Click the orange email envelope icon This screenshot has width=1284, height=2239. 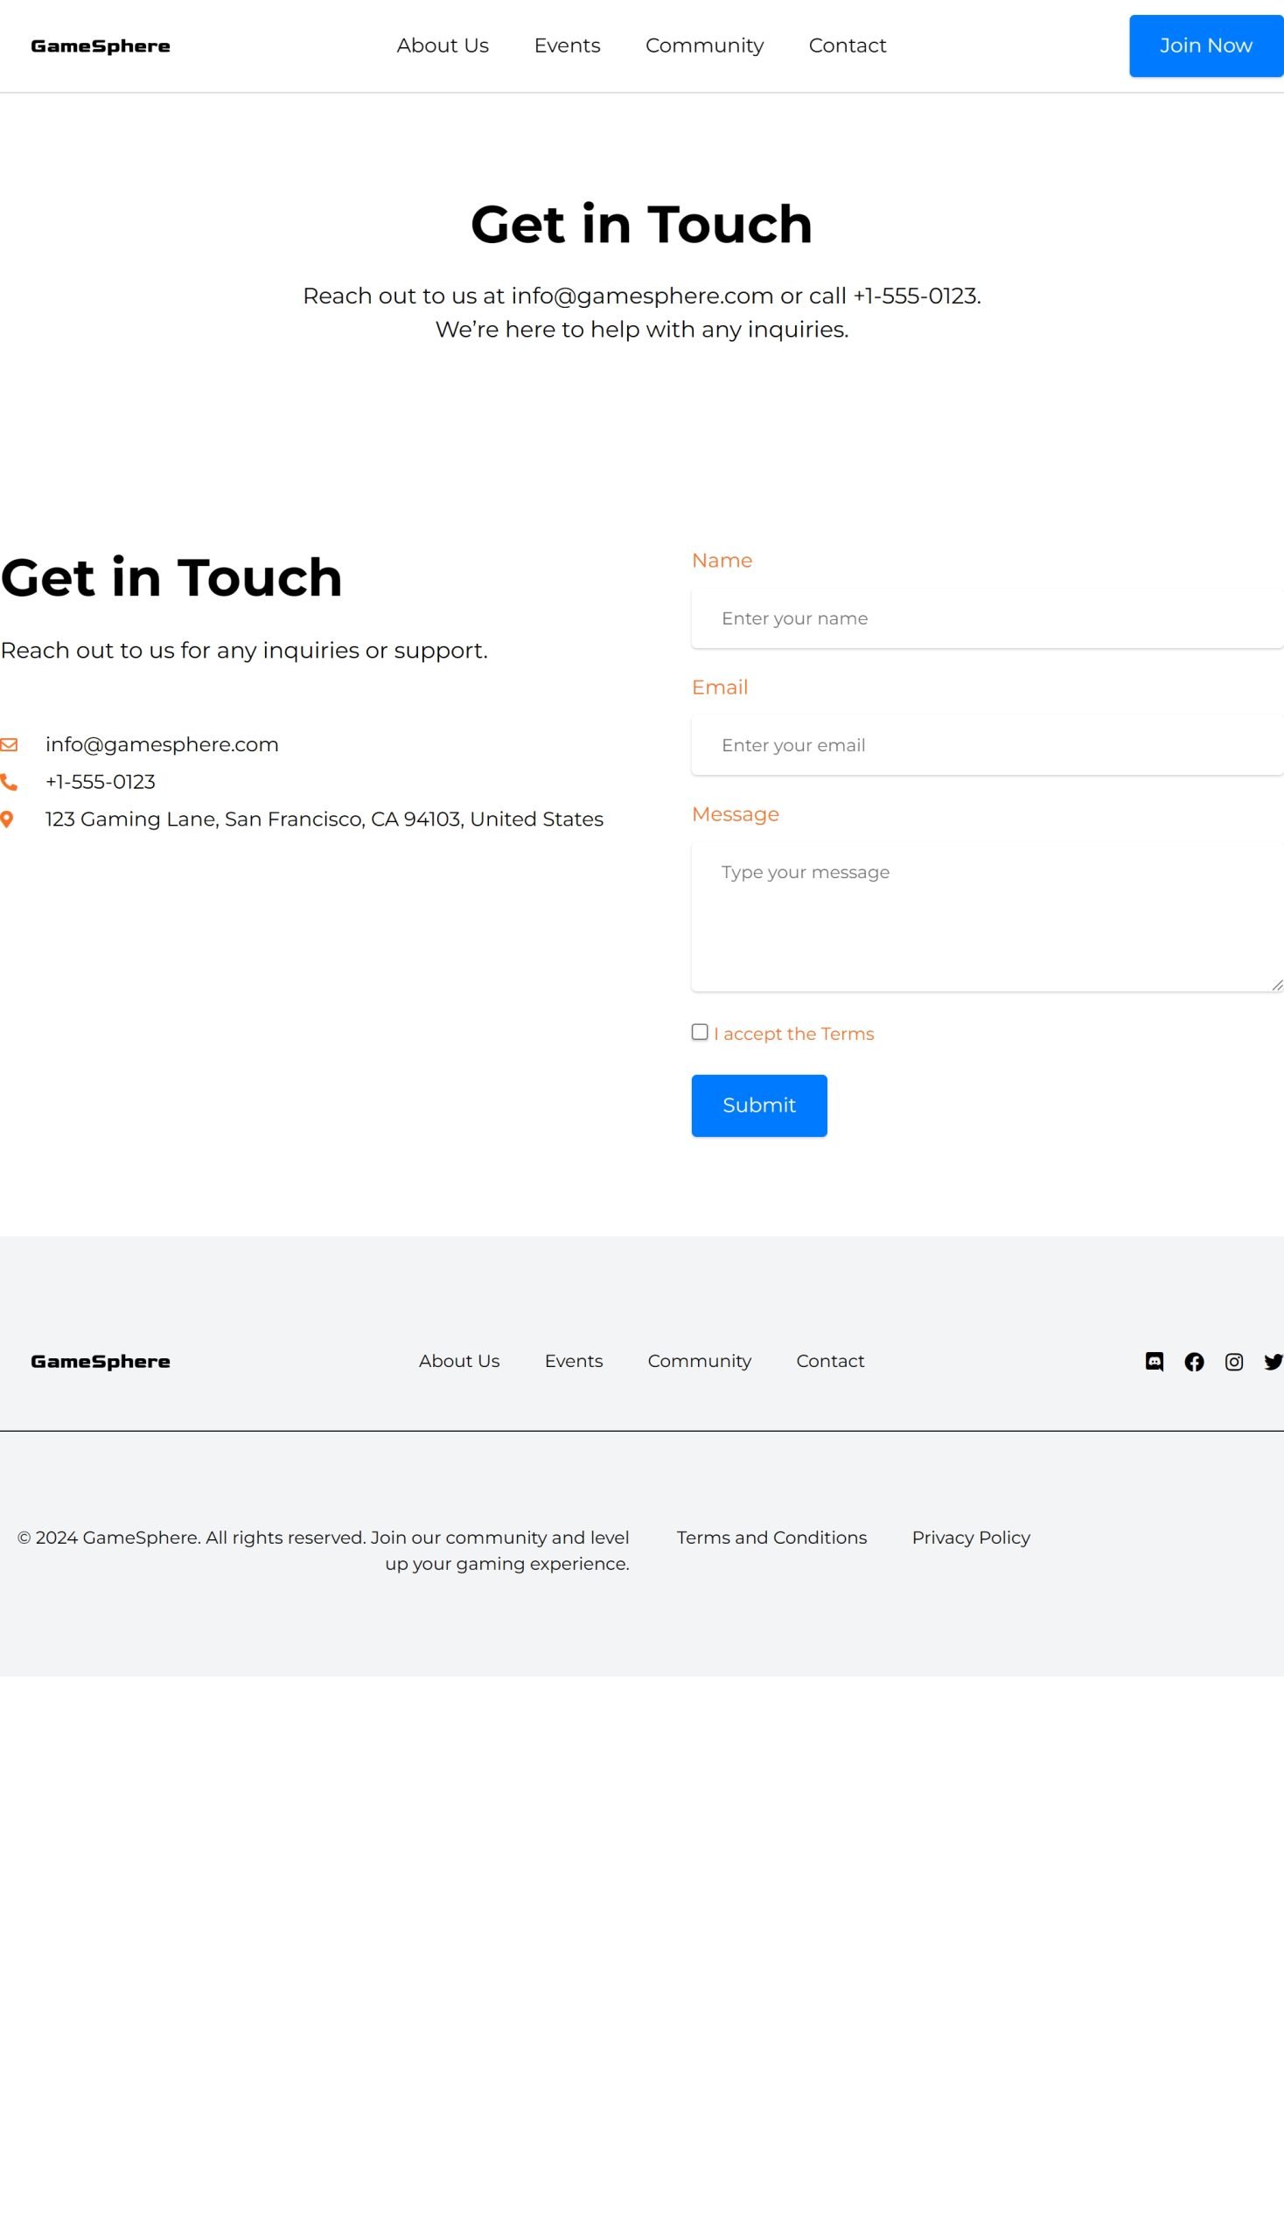coord(9,745)
